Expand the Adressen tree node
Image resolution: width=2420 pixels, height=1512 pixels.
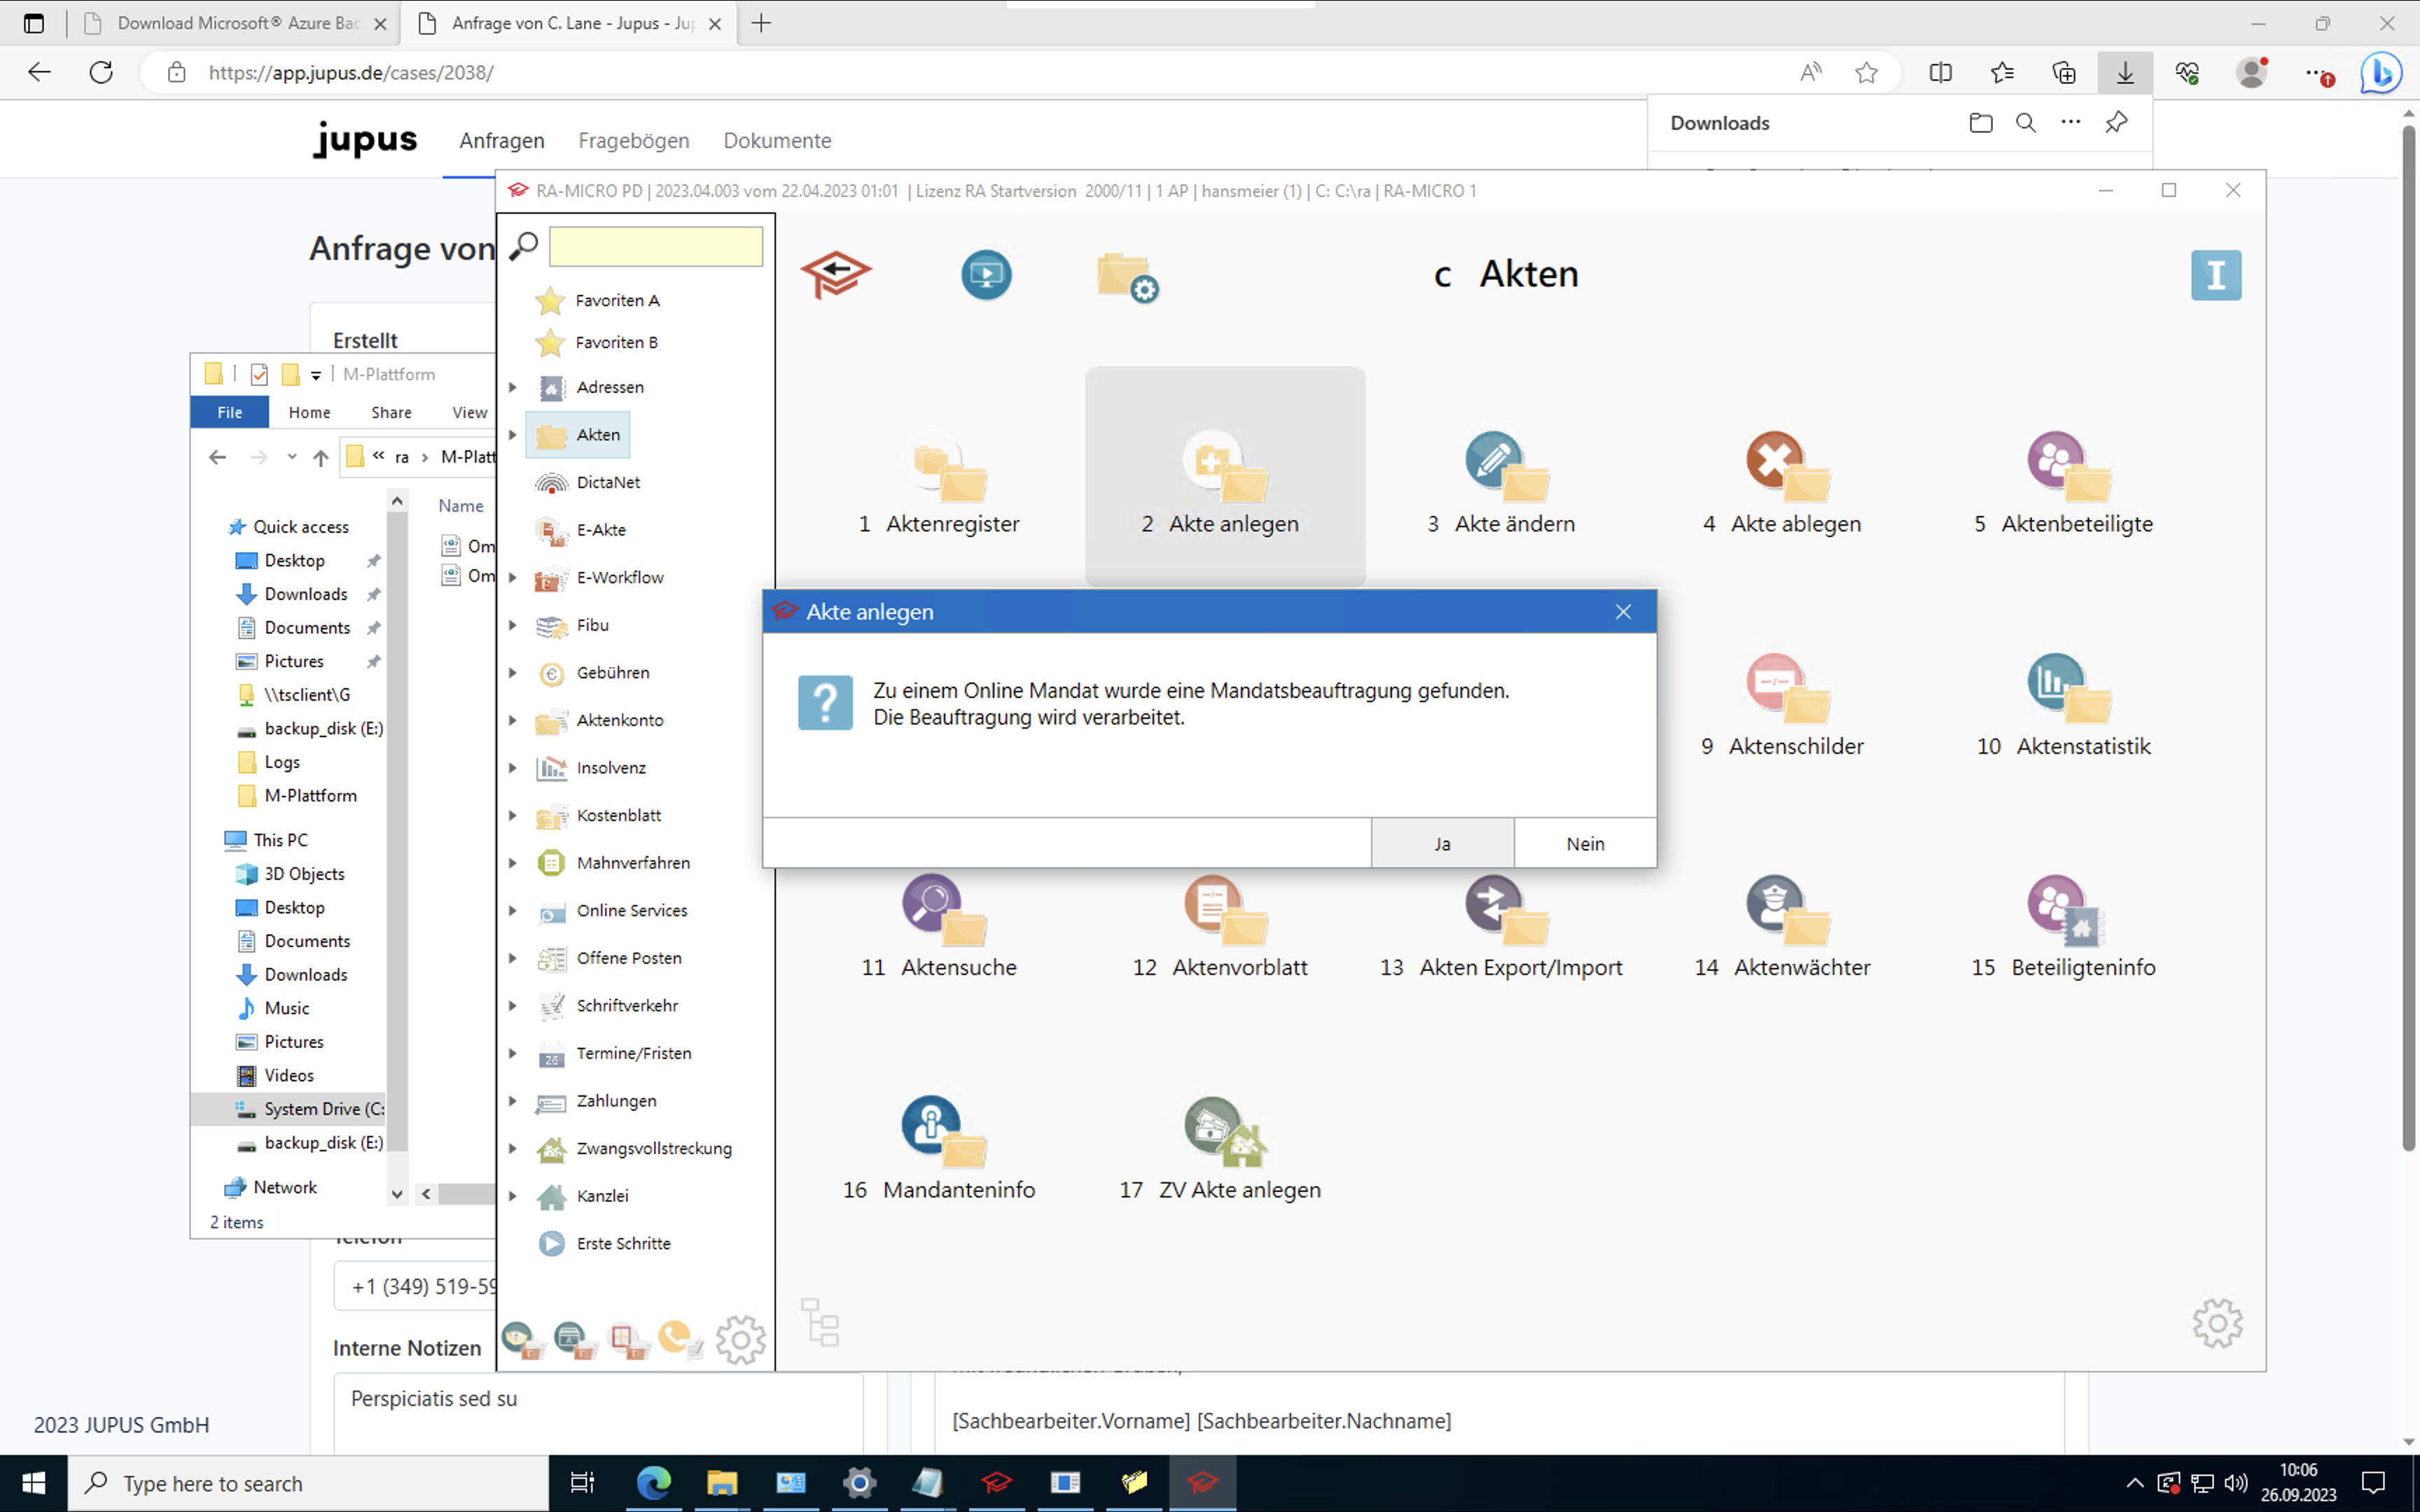point(513,387)
